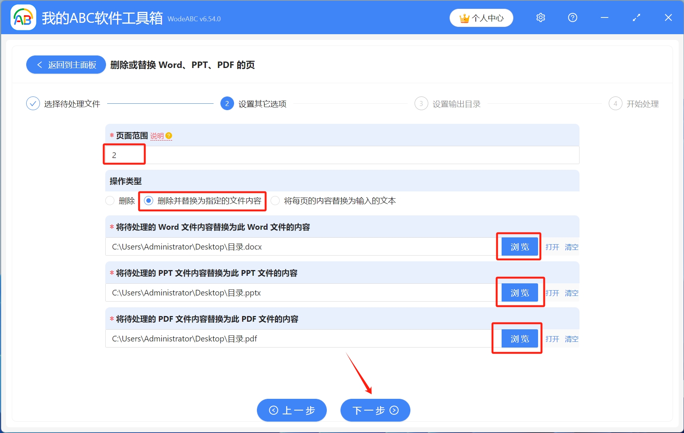Click the fullscreen expand icon in title bar
The image size is (684, 433).
click(636, 17)
